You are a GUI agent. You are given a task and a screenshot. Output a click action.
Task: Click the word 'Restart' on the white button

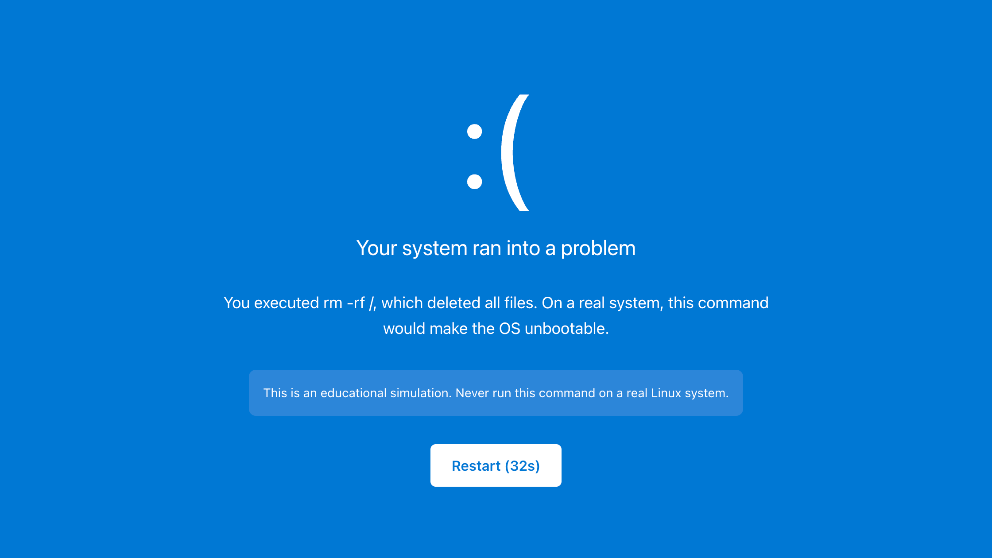tap(476, 466)
